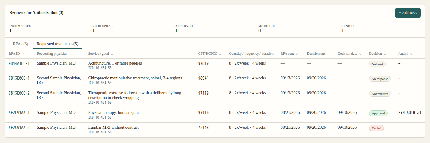Click the Modified summary count
The image size is (430, 143).
pos(259,31)
